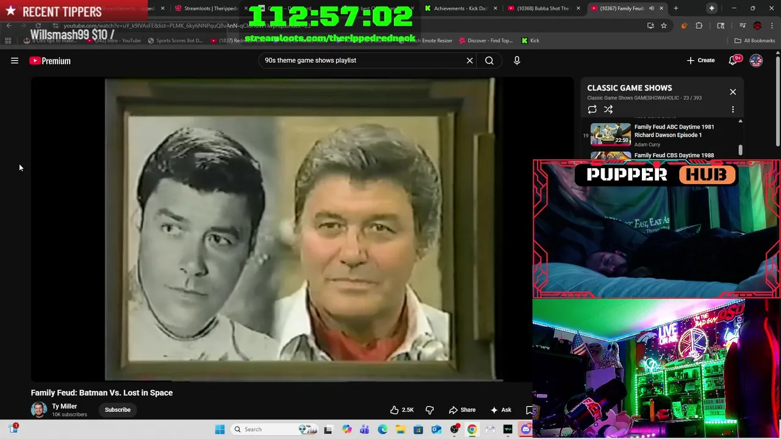Click the Ask button
Viewport: 781px width, 439px height.
click(501, 410)
